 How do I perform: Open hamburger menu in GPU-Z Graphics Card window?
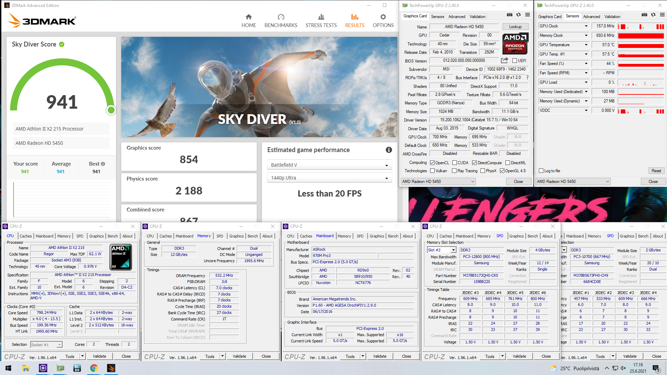[527, 15]
